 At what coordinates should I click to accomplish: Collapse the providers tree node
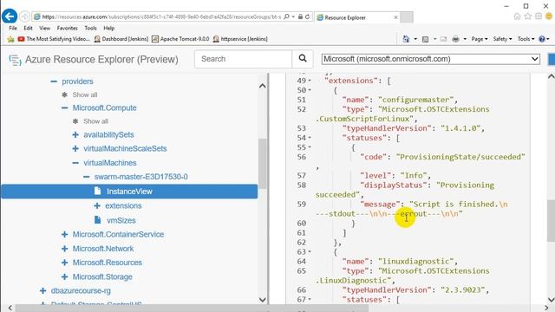54,81
